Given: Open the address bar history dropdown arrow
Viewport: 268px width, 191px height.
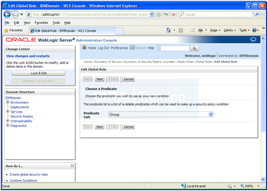Looking at the screenshot, I should coord(151,15).
